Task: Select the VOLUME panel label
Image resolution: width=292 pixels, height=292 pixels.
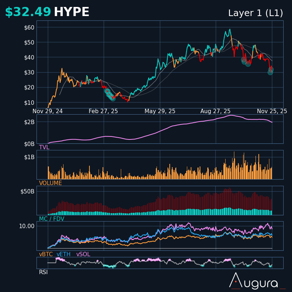Action: click(50, 183)
